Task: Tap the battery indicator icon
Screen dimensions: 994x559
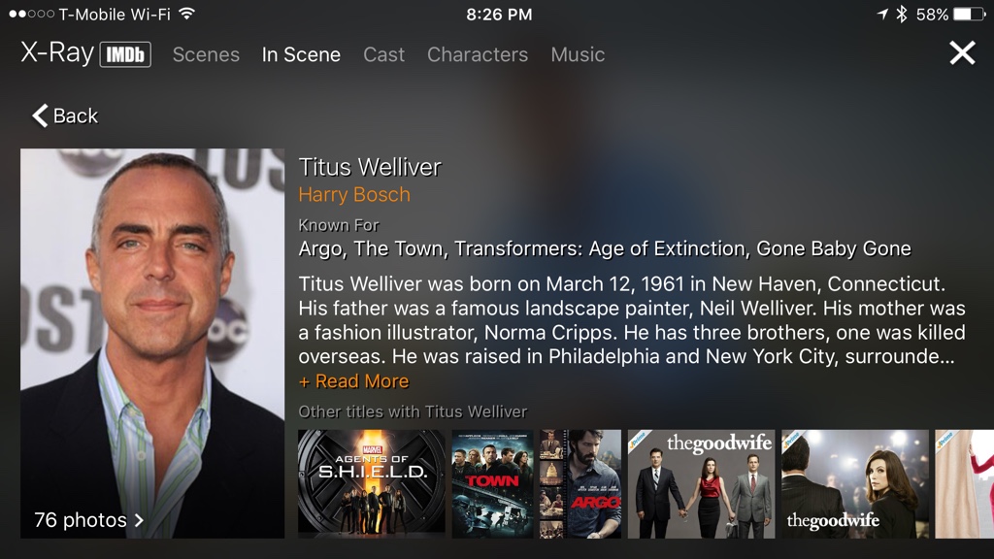Action: [x=969, y=14]
